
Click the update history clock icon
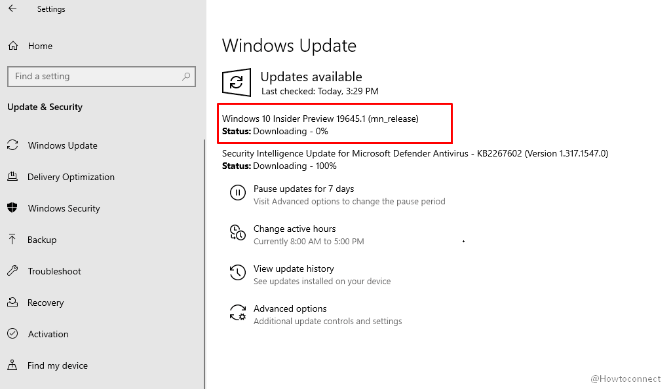pyautogui.click(x=238, y=272)
